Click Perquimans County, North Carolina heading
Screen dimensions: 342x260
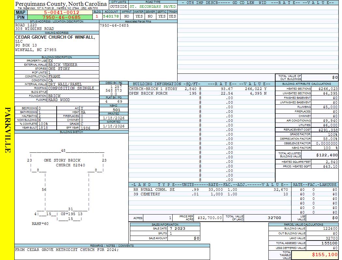point(61,4)
